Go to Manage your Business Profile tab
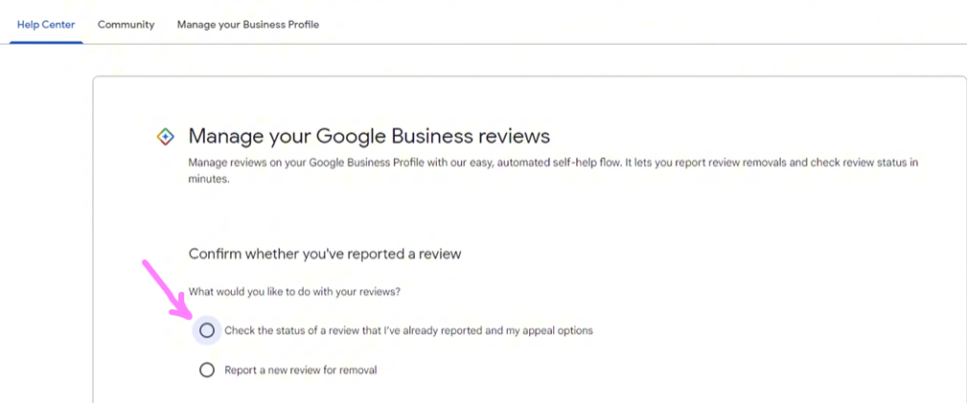 tap(247, 25)
